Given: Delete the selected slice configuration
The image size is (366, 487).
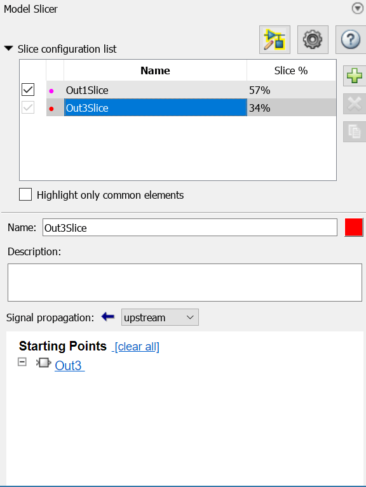Looking at the screenshot, I should click(355, 103).
